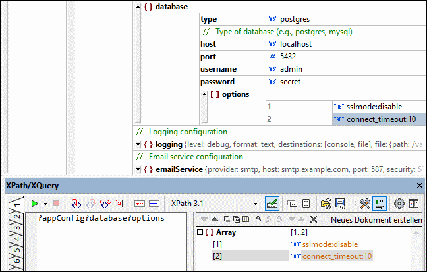Screen dimensions: 427x272
Task: Open the XPath settings gear icon
Action: pyautogui.click(x=399, y=204)
